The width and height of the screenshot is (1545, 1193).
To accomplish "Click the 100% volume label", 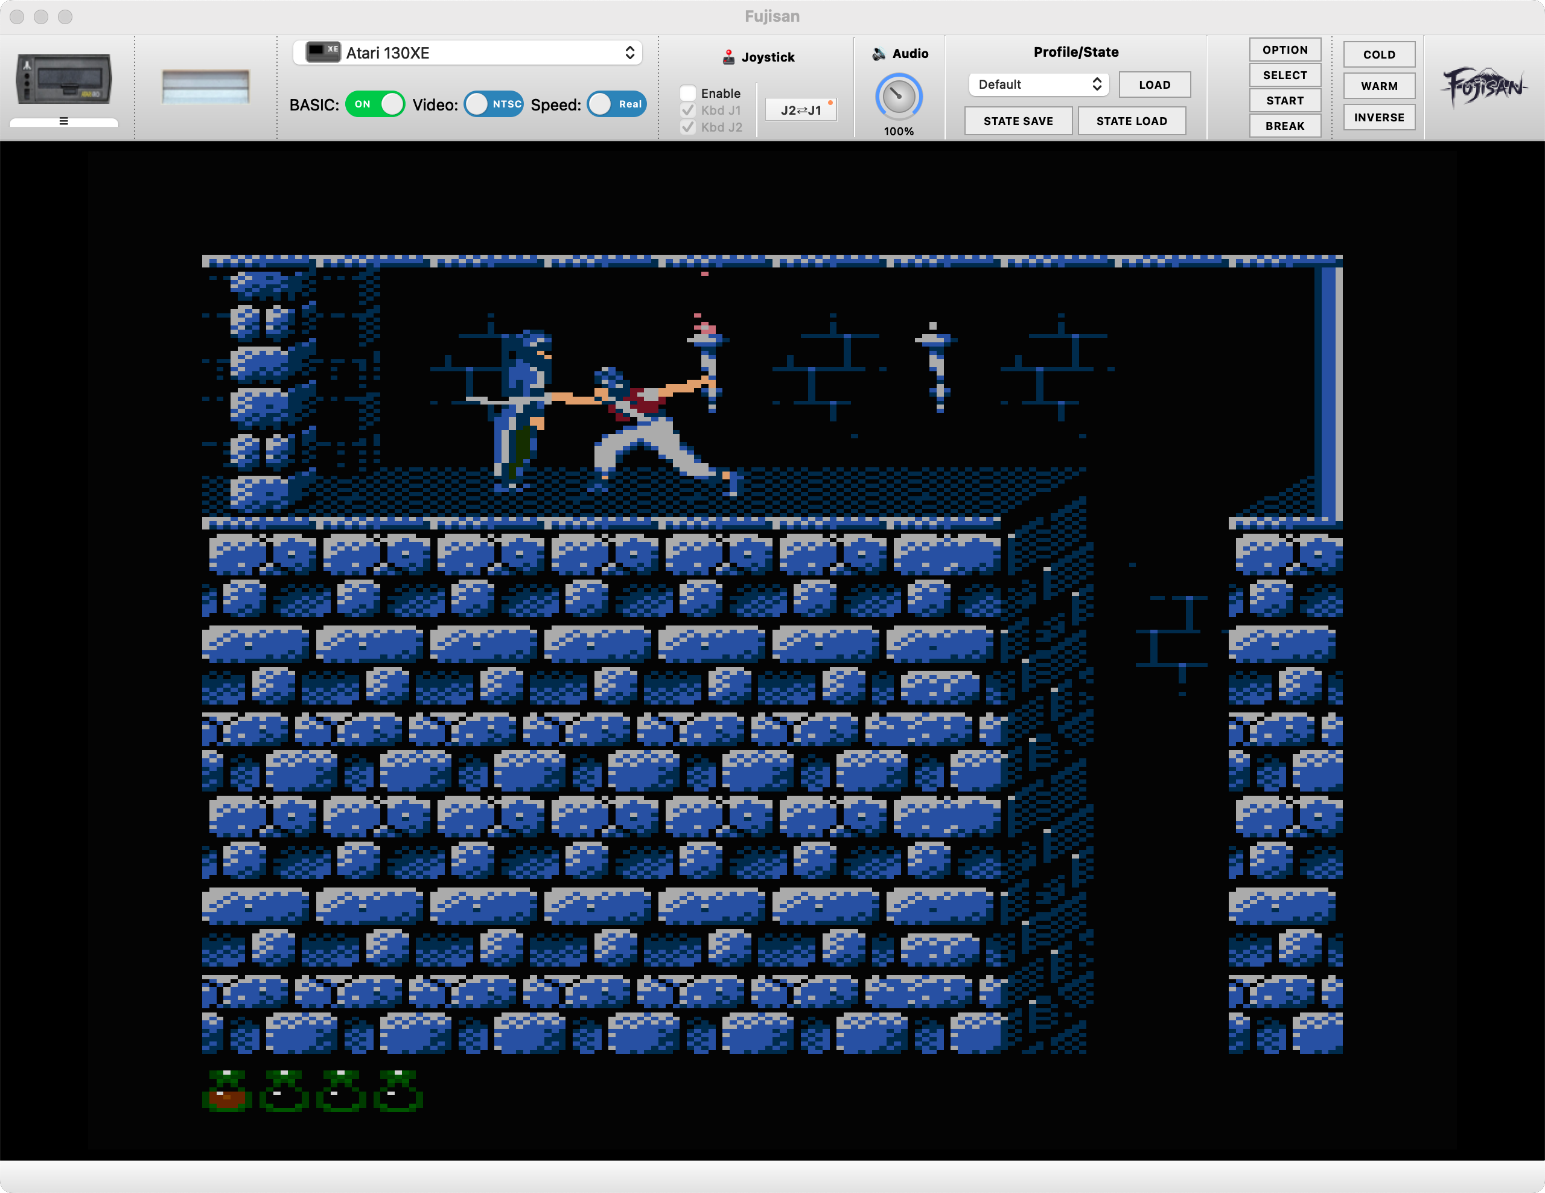I will [x=899, y=131].
